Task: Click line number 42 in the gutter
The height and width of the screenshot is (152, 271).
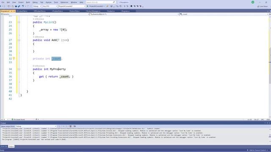Action: tap(10, 99)
